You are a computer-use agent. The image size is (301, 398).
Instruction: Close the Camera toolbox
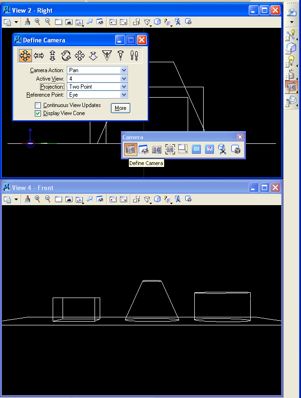(x=240, y=137)
